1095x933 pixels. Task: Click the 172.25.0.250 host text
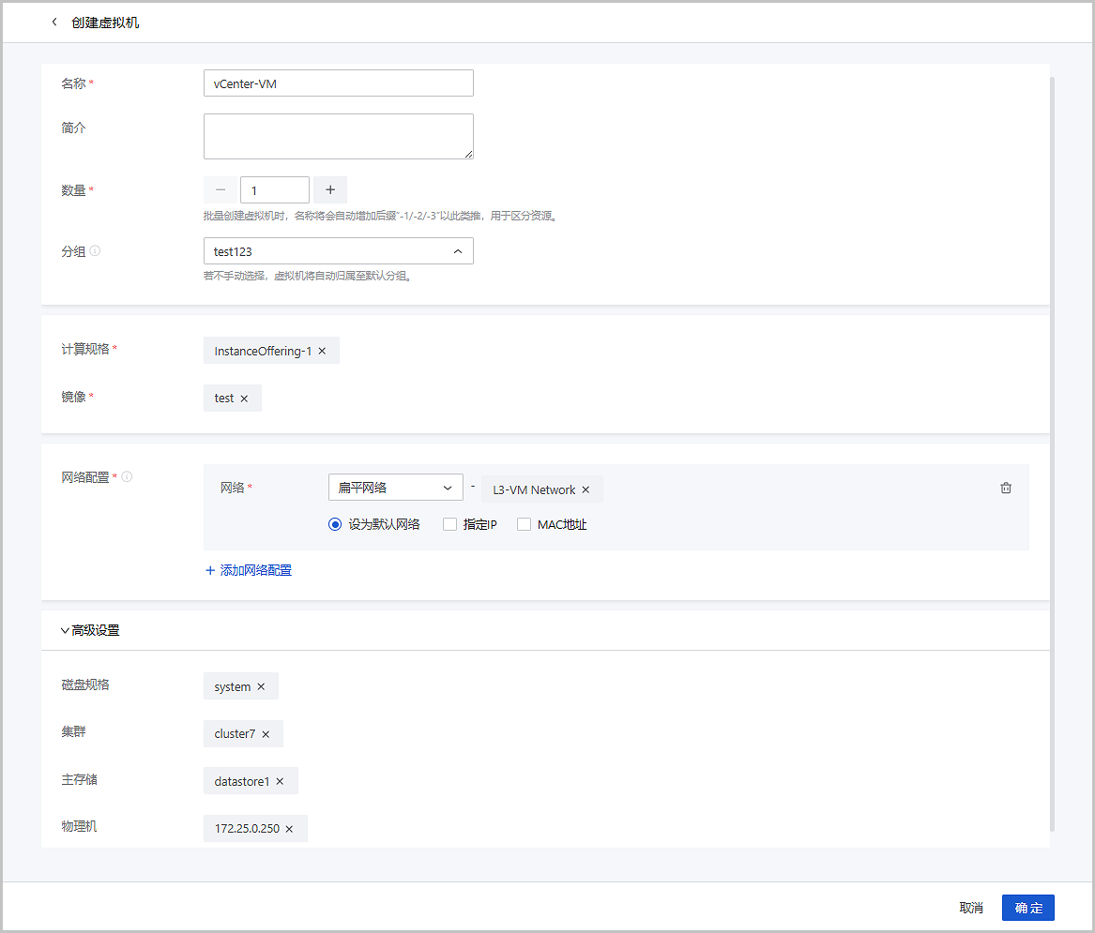(247, 829)
